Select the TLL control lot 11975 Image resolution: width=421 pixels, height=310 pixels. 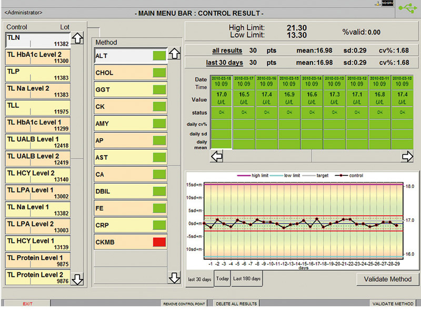pyautogui.click(x=38, y=108)
